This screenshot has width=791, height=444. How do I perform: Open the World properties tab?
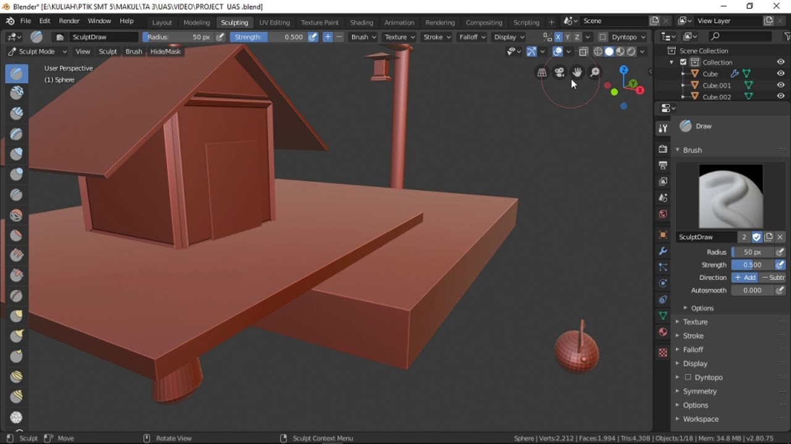click(x=663, y=214)
